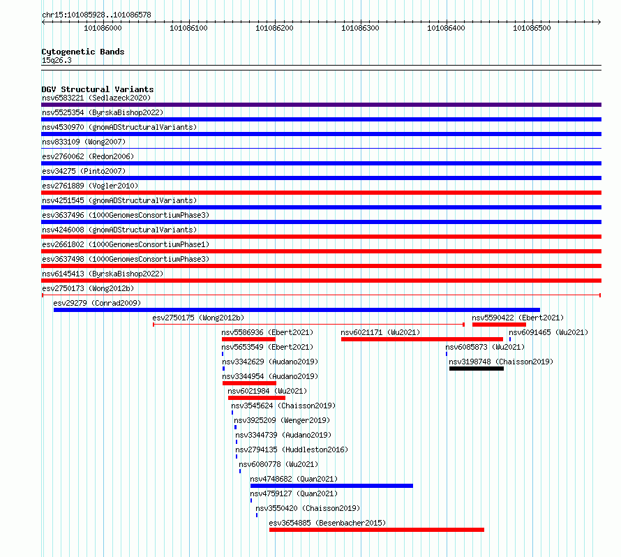Screen dimensions: 621x557
Task: Click the thin esv2750175 variant line
Action: point(308,325)
